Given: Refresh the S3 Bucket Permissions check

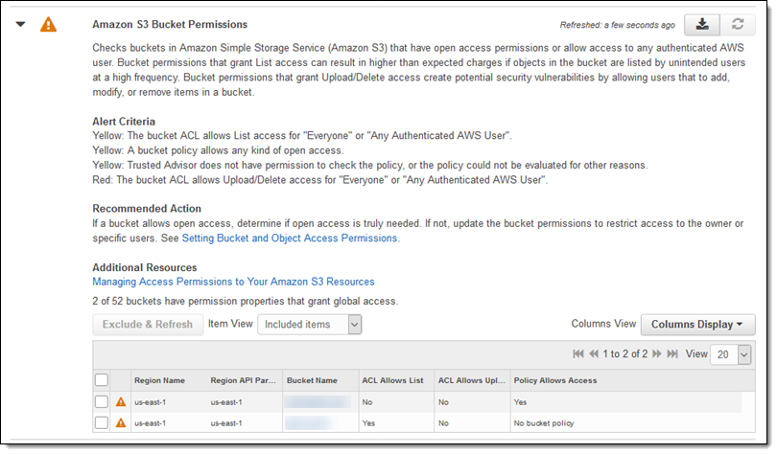Looking at the screenshot, I should (x=738, y=25).
